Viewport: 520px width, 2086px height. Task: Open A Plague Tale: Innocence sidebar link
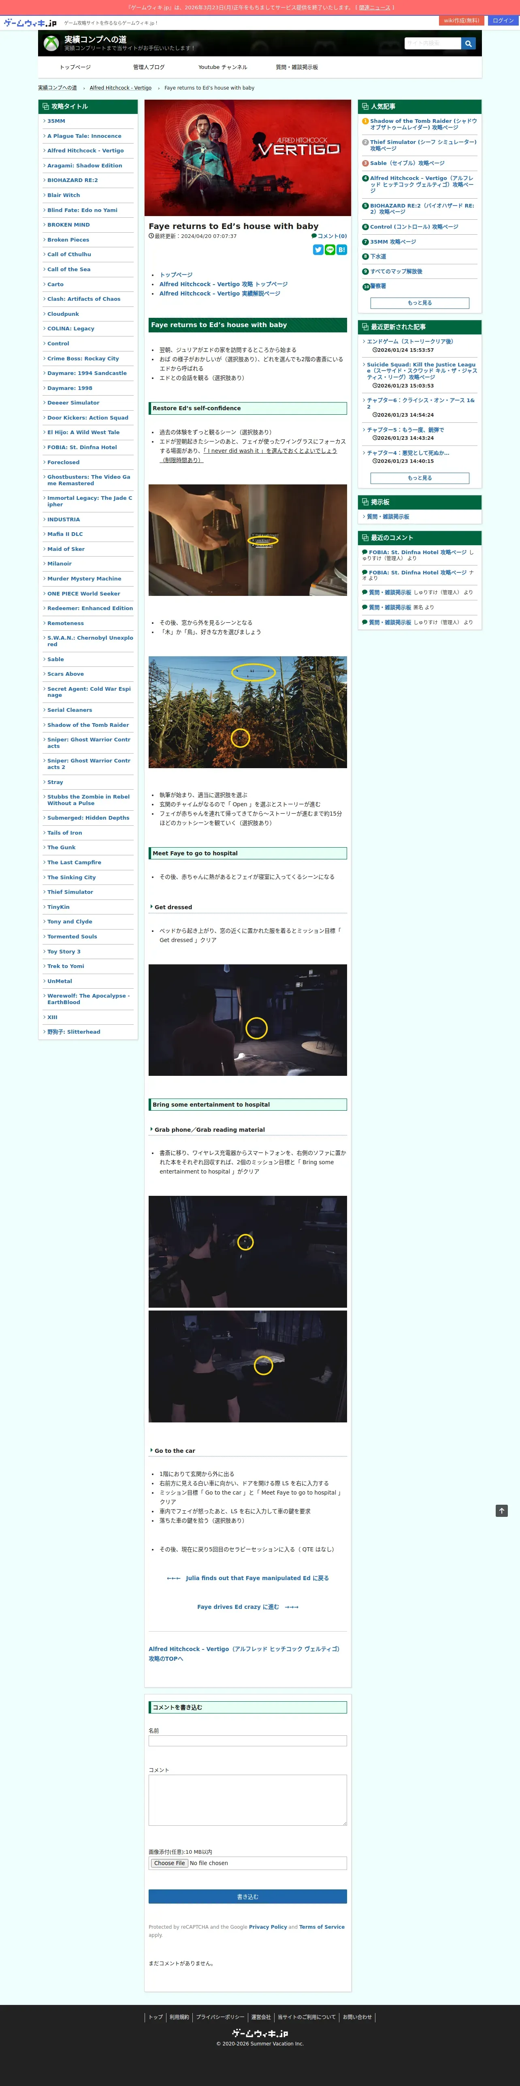pyautogui.click(x=84, y=136)
